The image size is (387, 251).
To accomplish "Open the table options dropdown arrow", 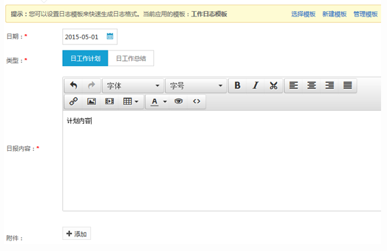I will tap(136, 102).
